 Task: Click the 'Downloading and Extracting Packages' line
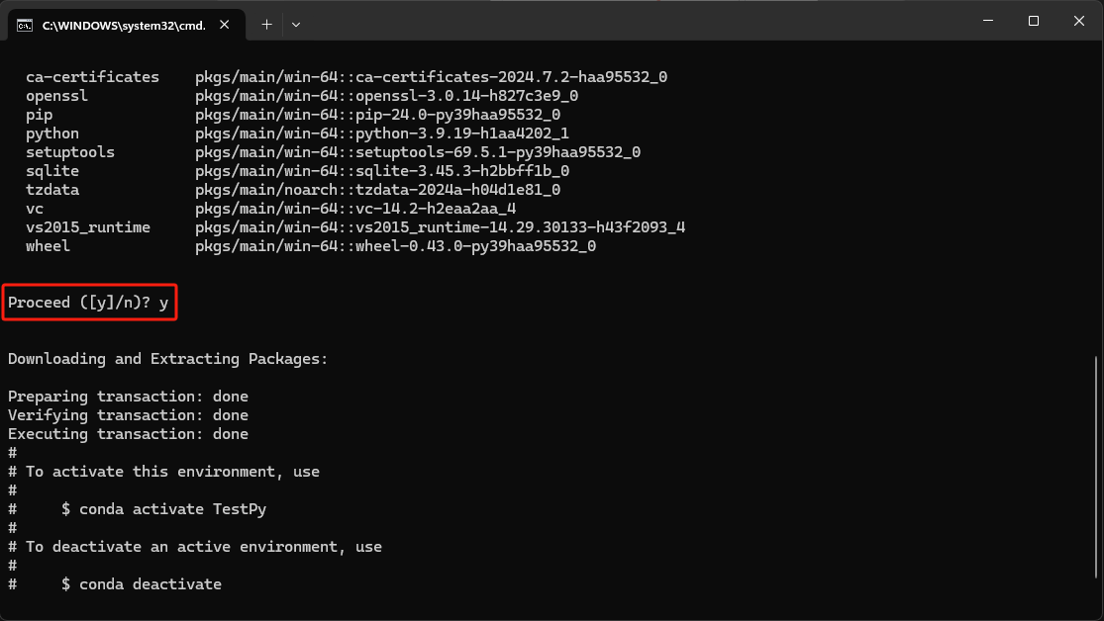[x=167, y=359]
